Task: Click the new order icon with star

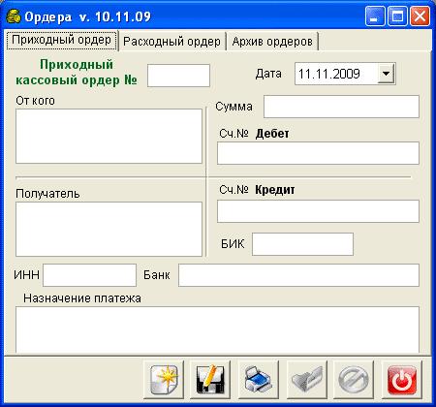Action: pos(164,380)
